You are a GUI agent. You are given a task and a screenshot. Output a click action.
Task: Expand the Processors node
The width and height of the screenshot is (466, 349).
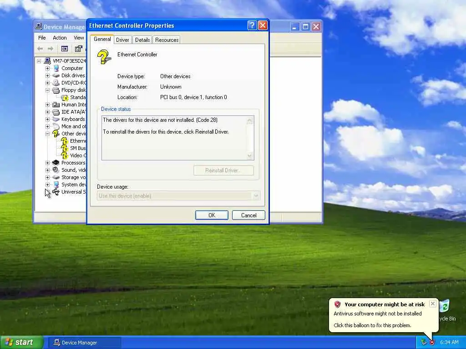coord(47,163)
